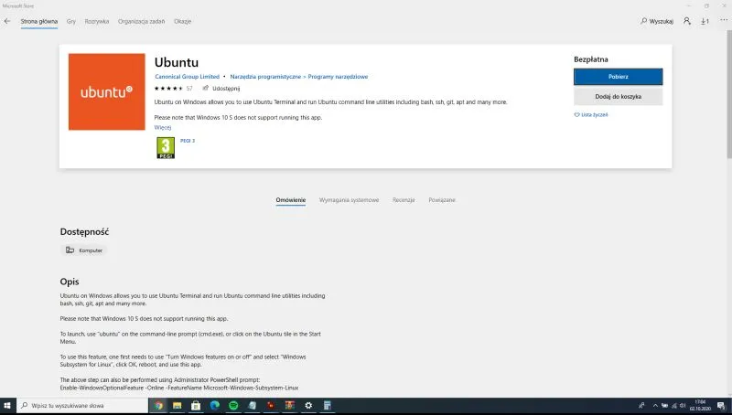Open Calculator from the taskbar
The height and width of the screenshot is (415, 732).
point(328,405)
